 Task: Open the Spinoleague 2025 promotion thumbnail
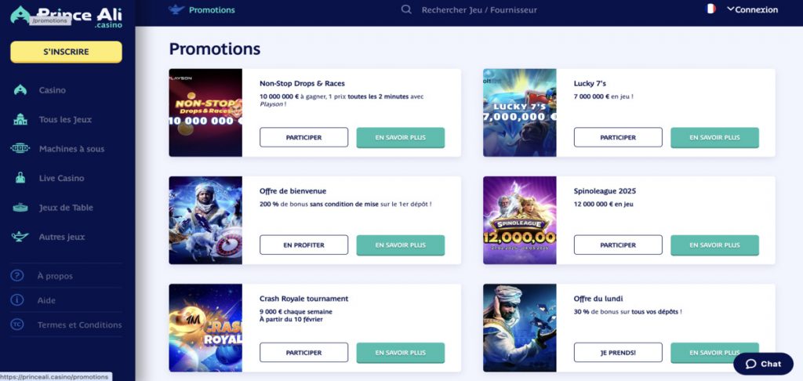click(x=519, y=220)
